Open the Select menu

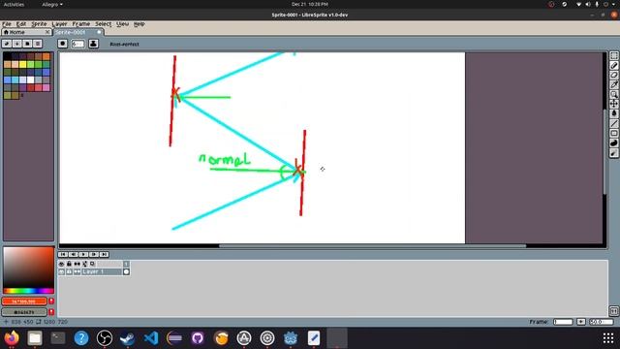(104, 24)
